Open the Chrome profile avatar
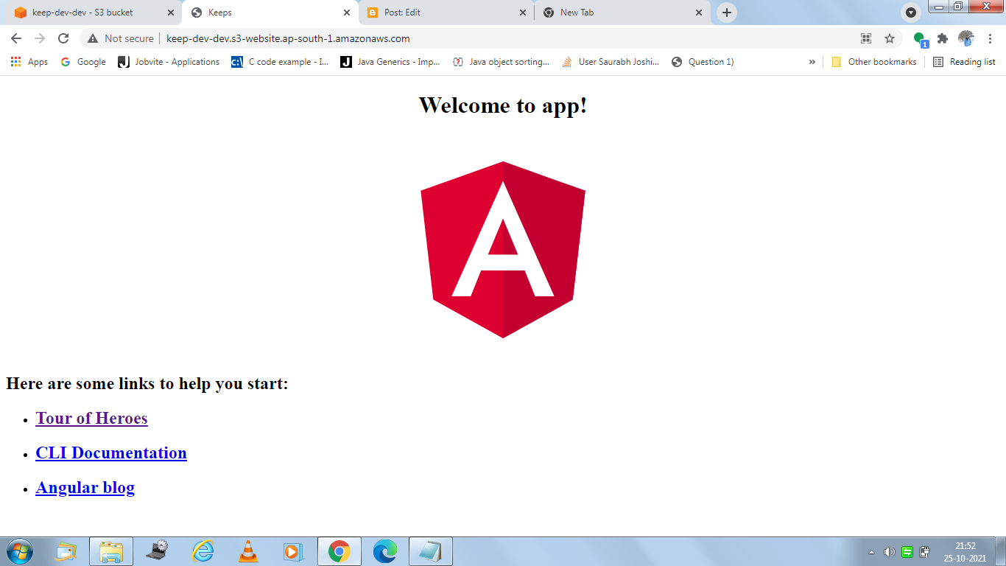The image size is (1006, 566). coord(966,38)
